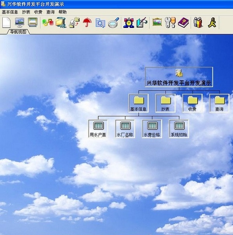Click the magnifying glass search icon
233x235 pixels.
(113, 22)
